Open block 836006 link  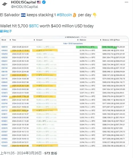click(5, 86)
